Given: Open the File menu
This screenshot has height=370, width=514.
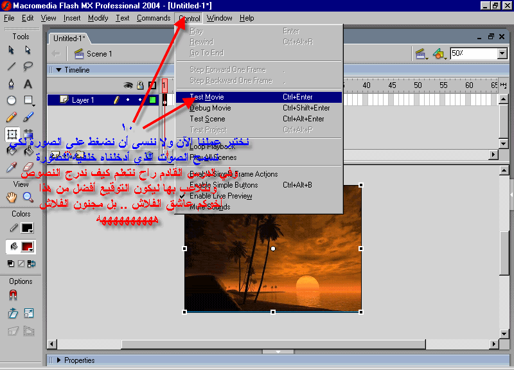Looking at the screenshot, I should 9,18.
